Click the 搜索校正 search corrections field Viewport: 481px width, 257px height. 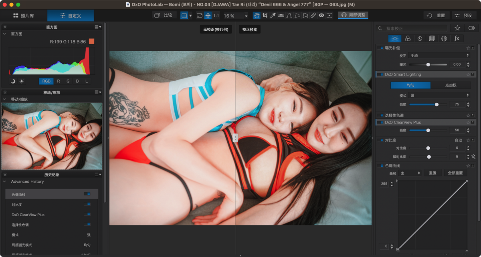[x=412, y=28]
